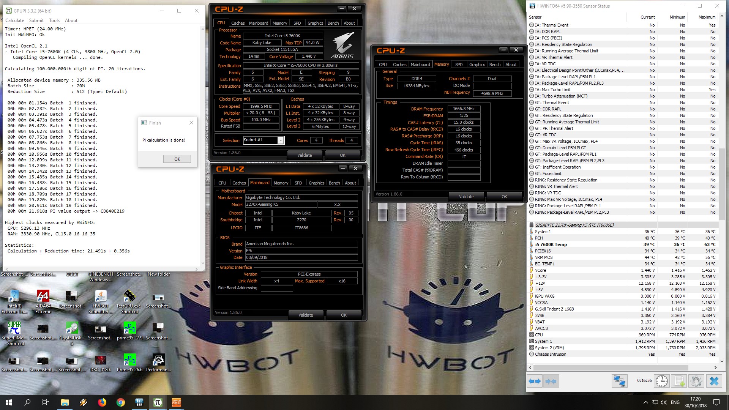Image resolution: width=729 pixels, height=410 pixels.
Task: Select SuperPiMod shortcut desktop icon
Action: tap(14, 334)
